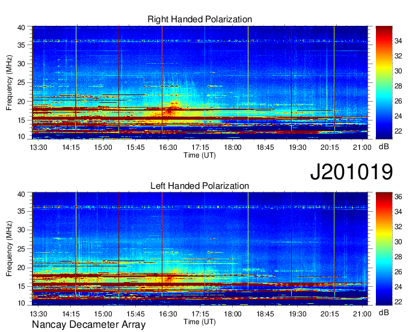Viewport: 409px width, 332px height.
Task: Click "21:00" time tick on Left Handed plot
Action: [x=362, y=314]
